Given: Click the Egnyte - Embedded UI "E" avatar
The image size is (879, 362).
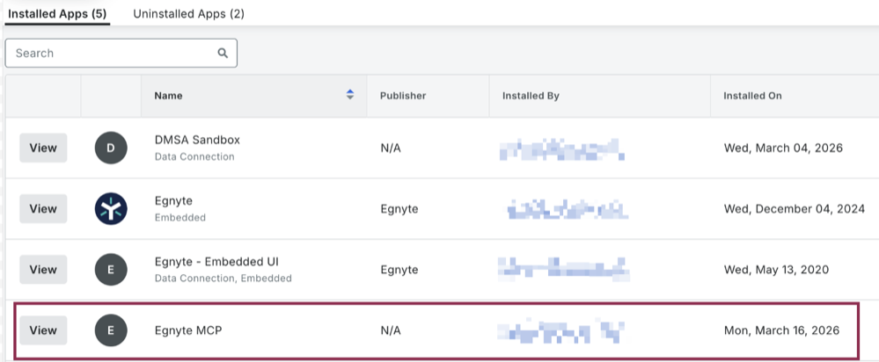Looking at the screenshot, I should pos(111,270).
